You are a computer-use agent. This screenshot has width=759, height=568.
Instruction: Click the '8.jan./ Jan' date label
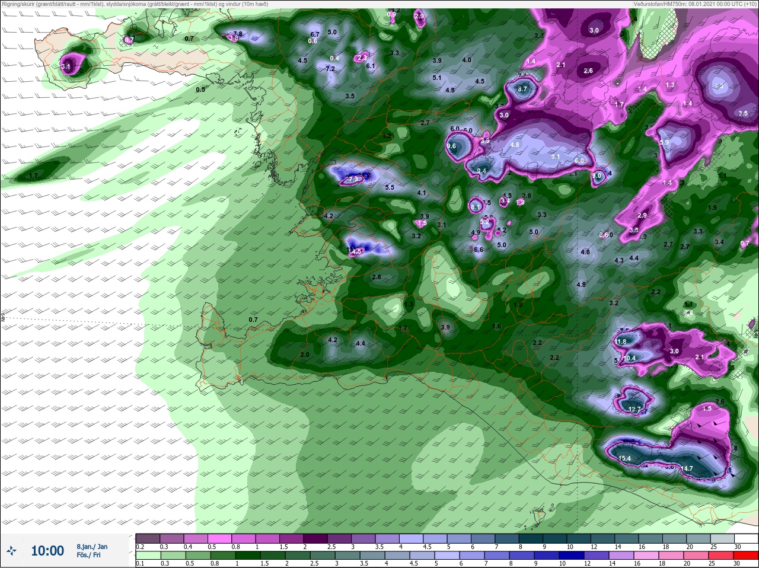pos(92,547)
